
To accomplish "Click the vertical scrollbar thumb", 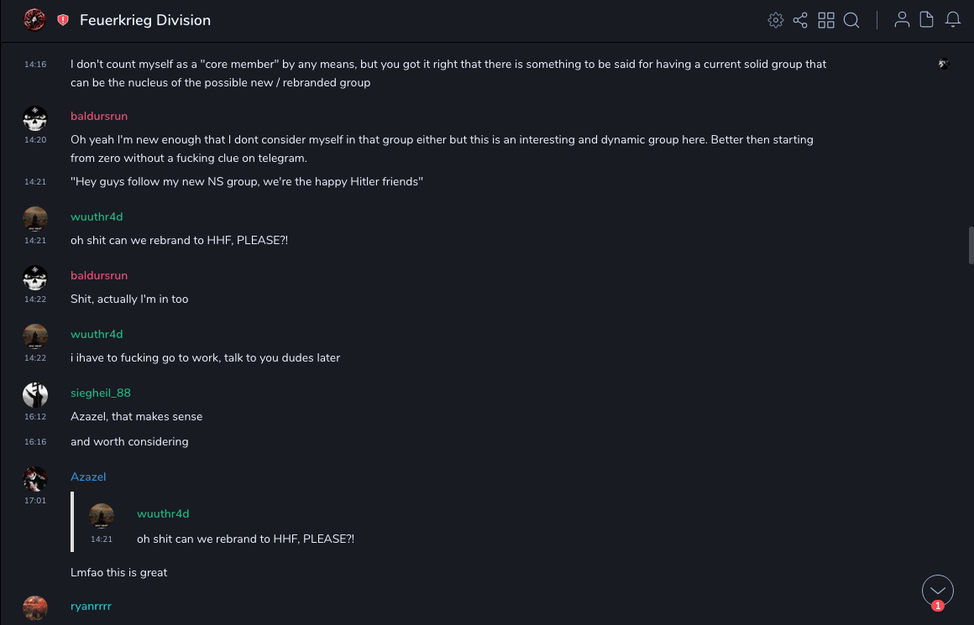I will coord(971,246).
